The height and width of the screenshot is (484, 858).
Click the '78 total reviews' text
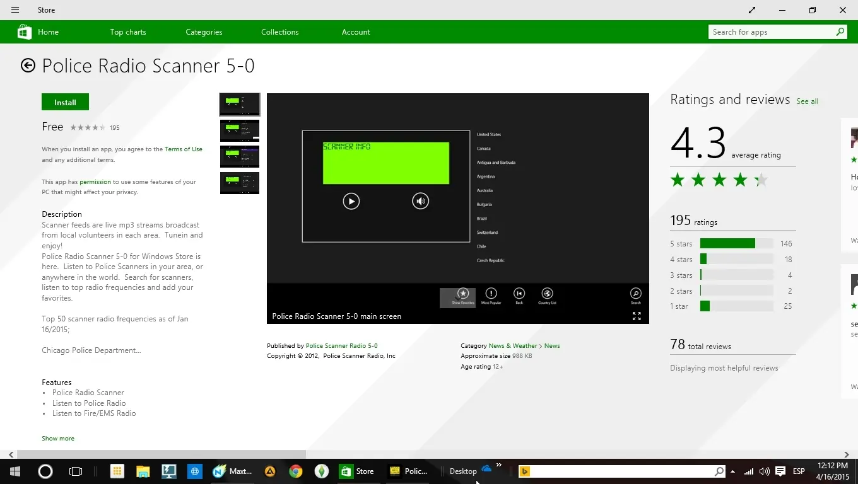701,345
